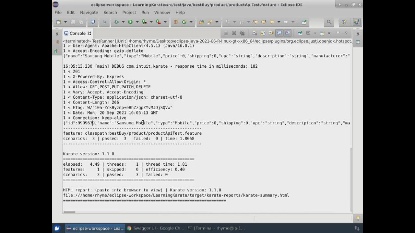Click the Coverage launch icon
The image size is (415, 233).
(144, 22)
